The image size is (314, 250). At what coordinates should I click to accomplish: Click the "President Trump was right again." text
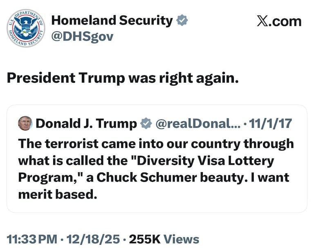123,78
